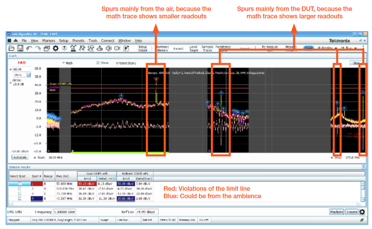The height and width of the screenshot is (229, 372).
Task: Click the Presets P icon in the toolbar
Action: pos(126,48)
